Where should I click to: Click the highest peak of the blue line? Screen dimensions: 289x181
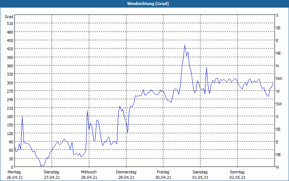185,45
